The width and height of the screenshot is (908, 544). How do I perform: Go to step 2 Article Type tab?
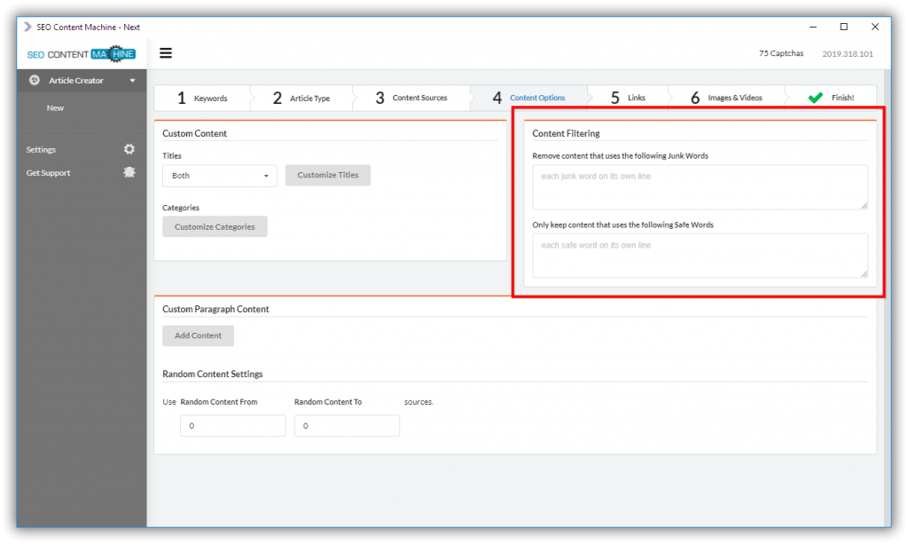point(301,98)
